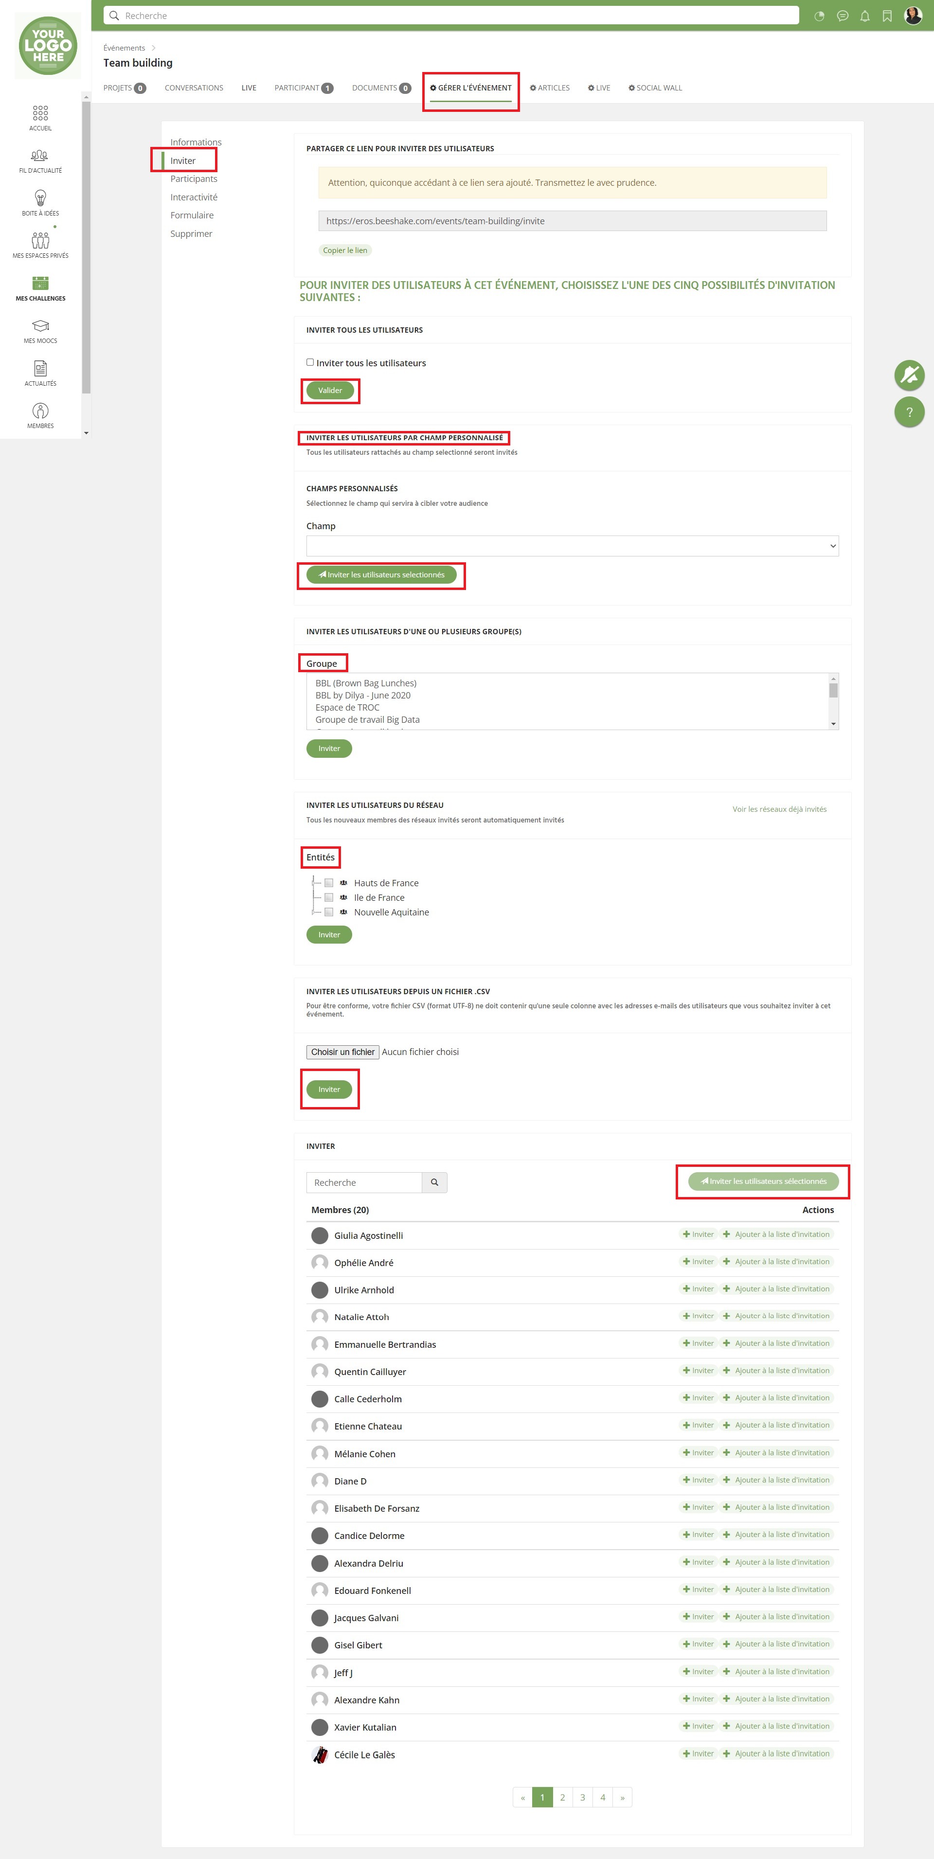The width and height of the screenshot is (934, 1859).
Task: Tick the Hauts de France entity checkbox
Action: click(328, 883)
